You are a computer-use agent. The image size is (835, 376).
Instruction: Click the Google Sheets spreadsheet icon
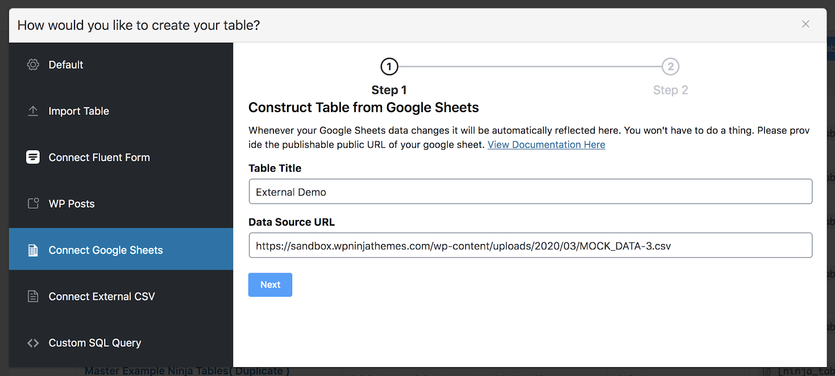tap(33, 250)
